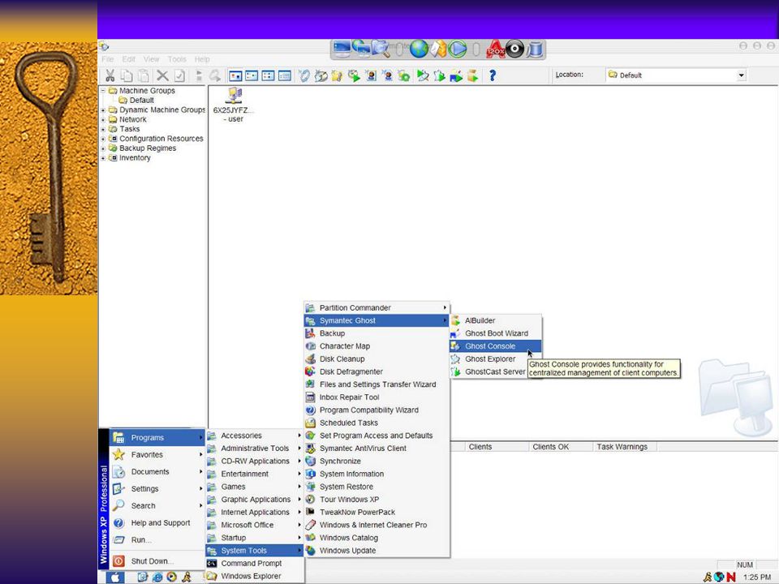The height and width of the screenshot is (584, 779).
Task: Click the blue question mark Help icon
Action: click(x=492, y=75)
